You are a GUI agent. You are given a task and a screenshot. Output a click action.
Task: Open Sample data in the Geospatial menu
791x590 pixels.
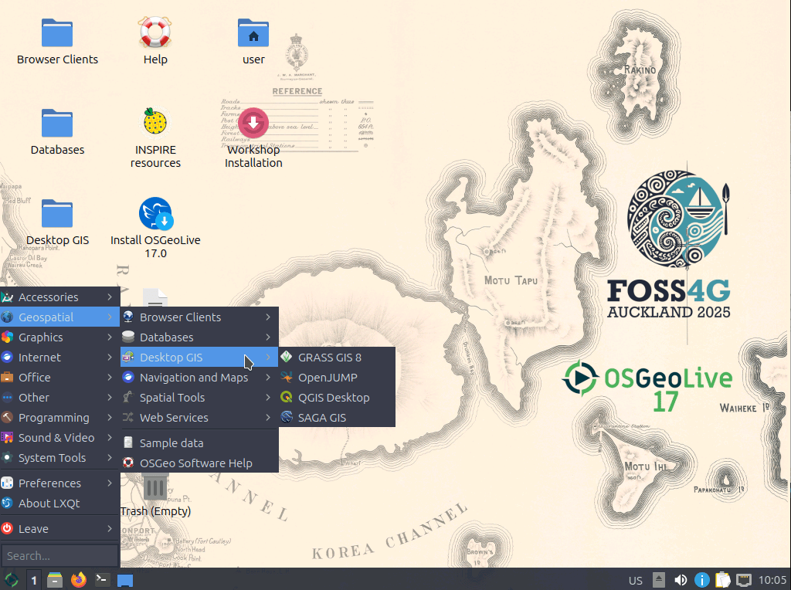[199, 443]
